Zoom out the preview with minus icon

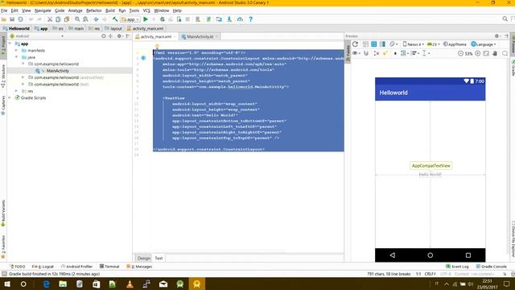460,53
